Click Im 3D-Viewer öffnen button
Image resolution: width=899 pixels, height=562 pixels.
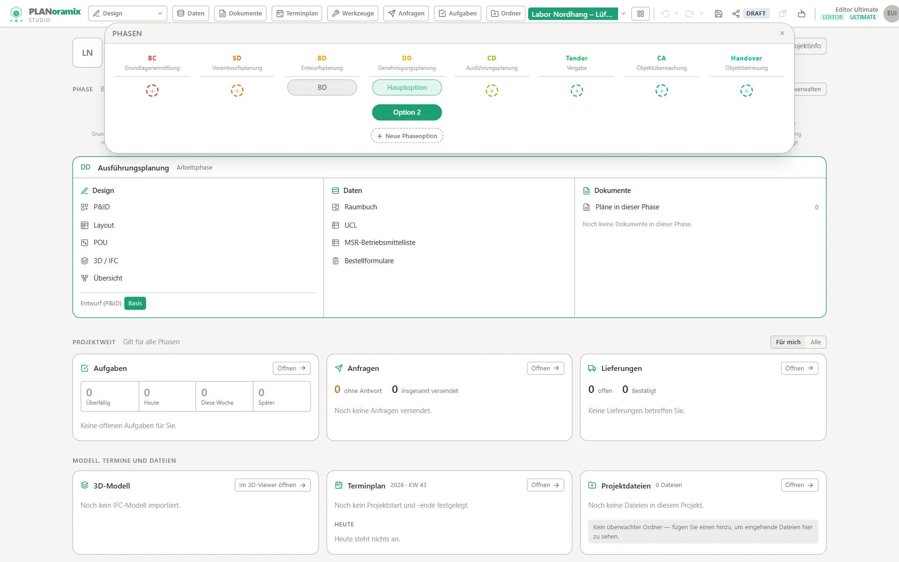[x=273, y=485]
